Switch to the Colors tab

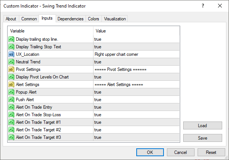tap(93, 19)
